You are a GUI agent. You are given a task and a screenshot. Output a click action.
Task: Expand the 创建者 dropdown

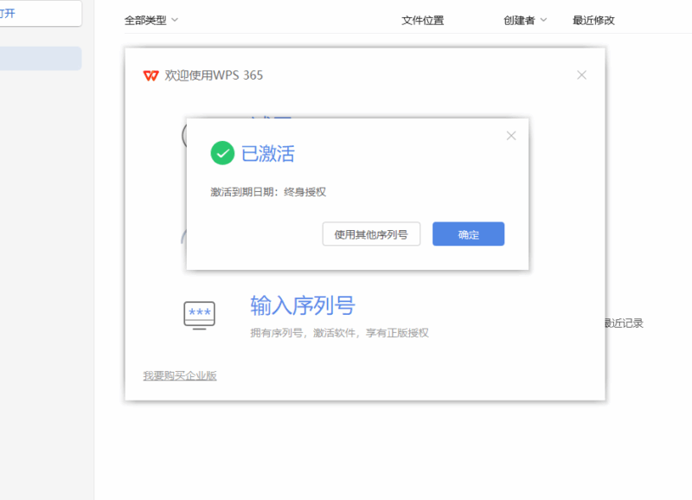pos(522,20)
